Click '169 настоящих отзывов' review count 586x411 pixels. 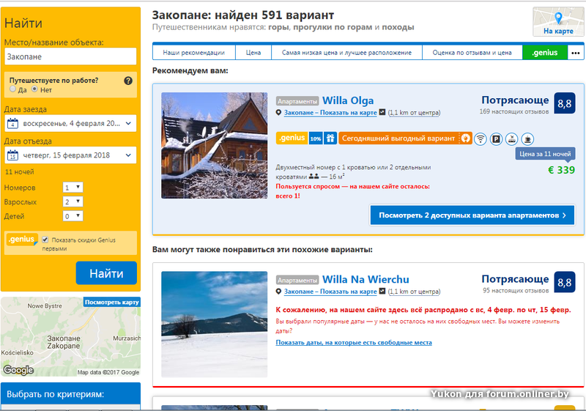coord(514,111)
